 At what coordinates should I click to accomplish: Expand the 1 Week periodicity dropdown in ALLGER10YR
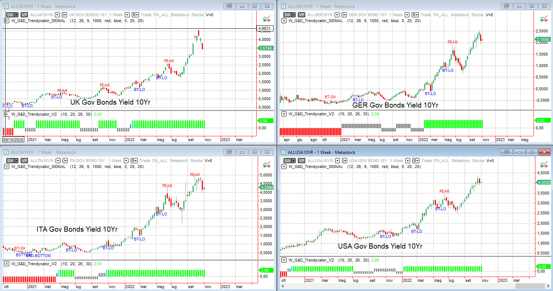pos(407,15)
